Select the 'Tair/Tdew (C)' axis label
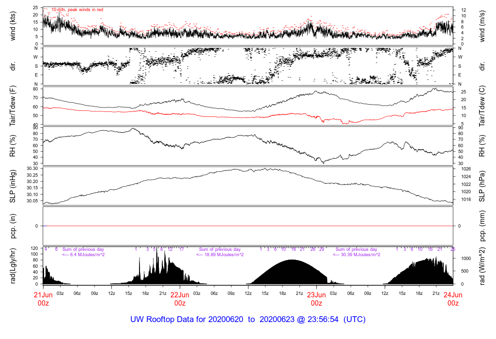This screenshot has height=339, width=496. point(482,106)
